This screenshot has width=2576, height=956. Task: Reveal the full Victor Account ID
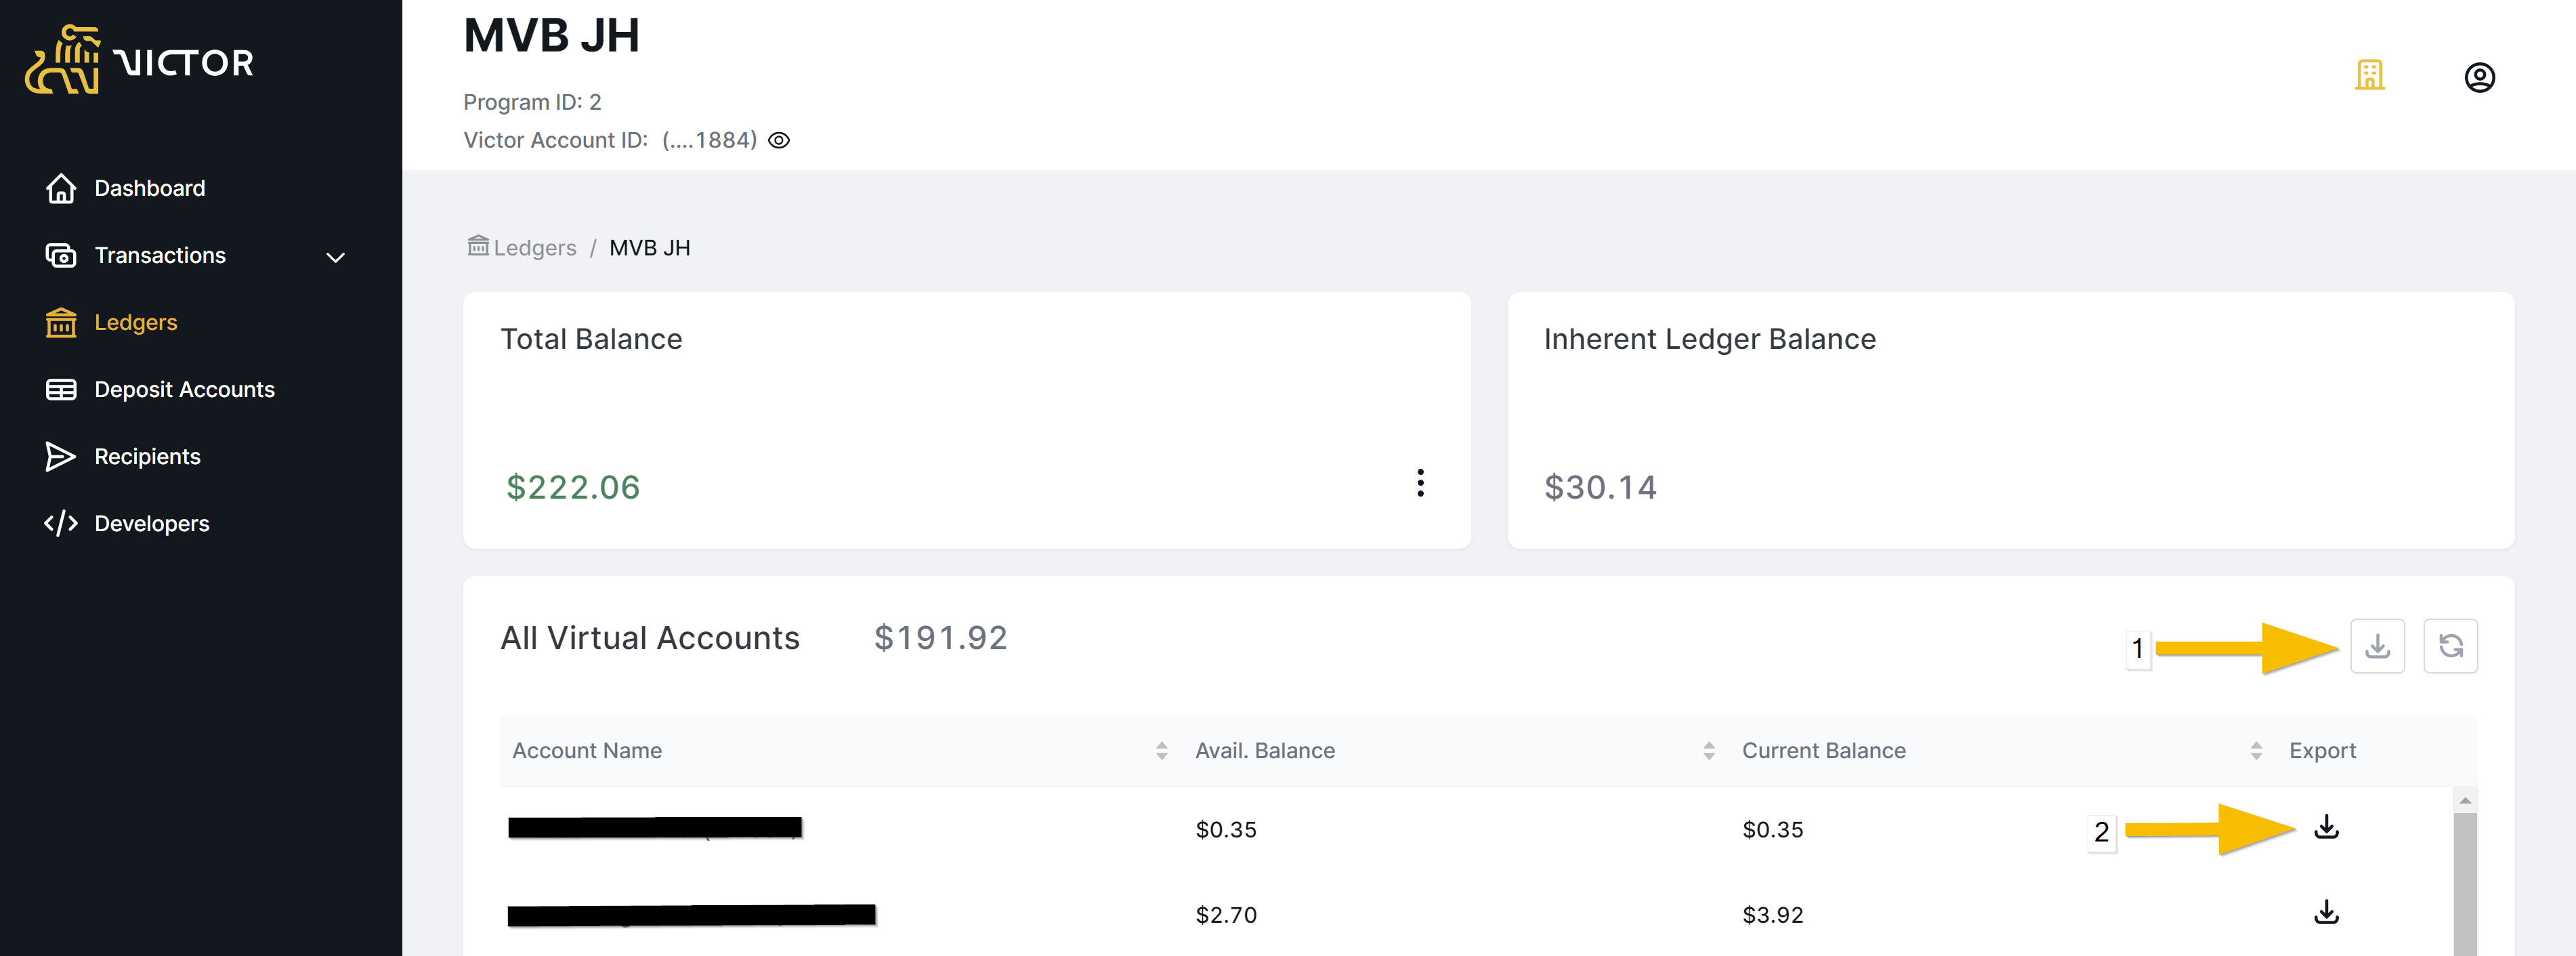[779, 141]
